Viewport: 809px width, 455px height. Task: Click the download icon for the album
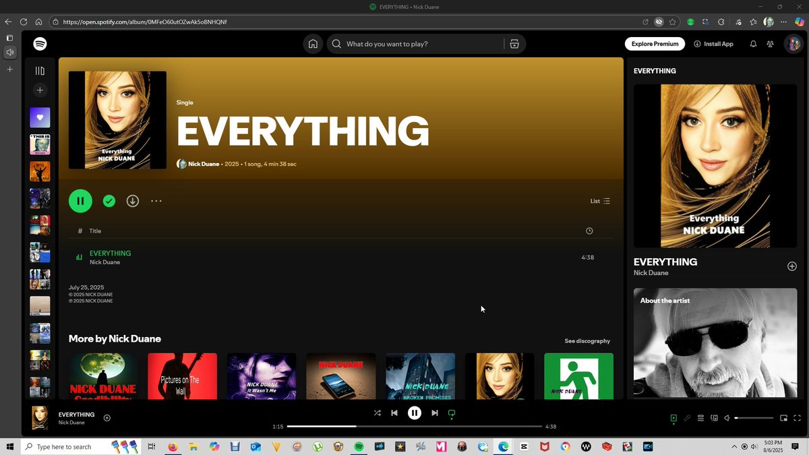pyautogui.click(x=133, y=201)
